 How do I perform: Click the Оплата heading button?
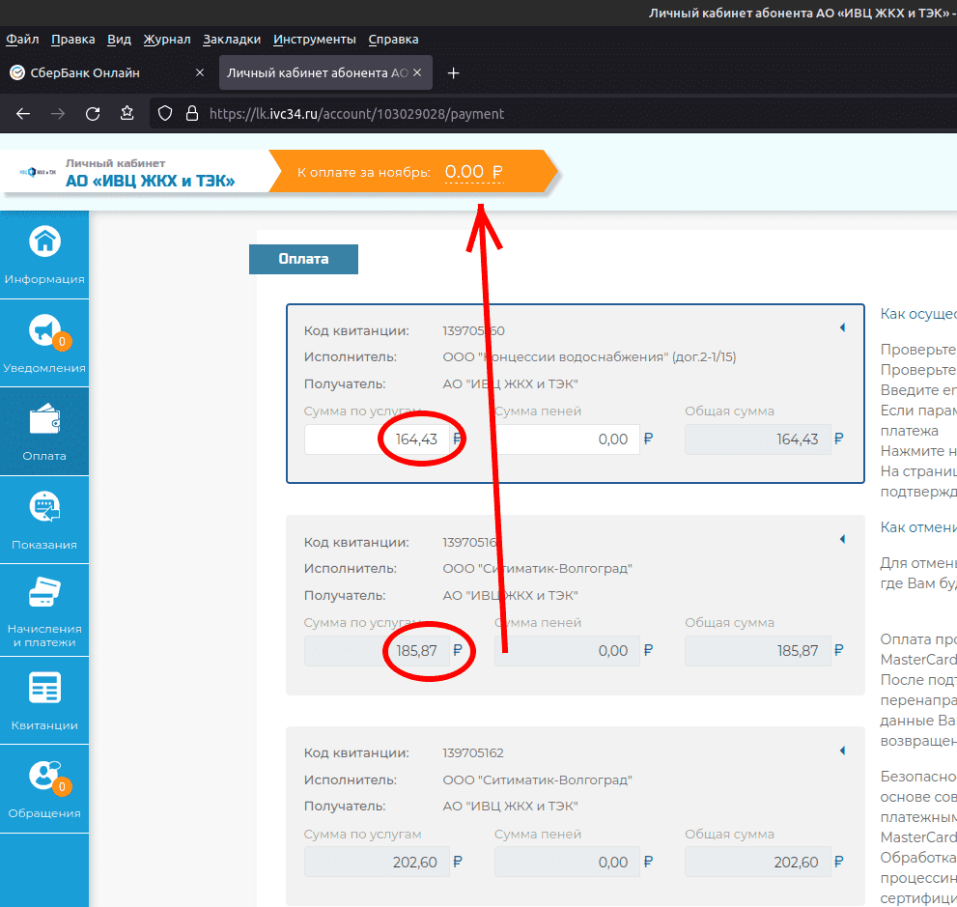click(x=303, y=259)
